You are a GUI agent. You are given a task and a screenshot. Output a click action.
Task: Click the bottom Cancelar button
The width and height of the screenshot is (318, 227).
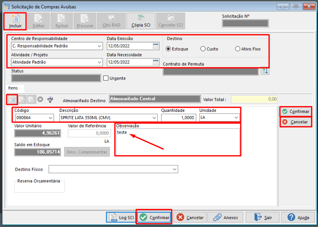click(190, 217)
